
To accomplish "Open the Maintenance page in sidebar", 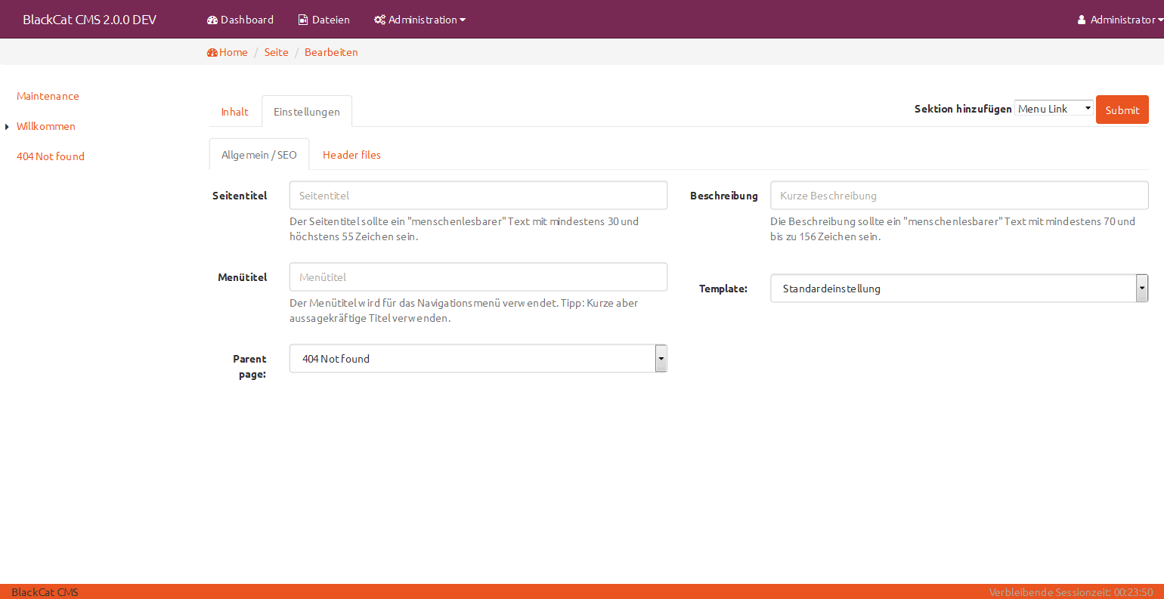I will (48, 96).
